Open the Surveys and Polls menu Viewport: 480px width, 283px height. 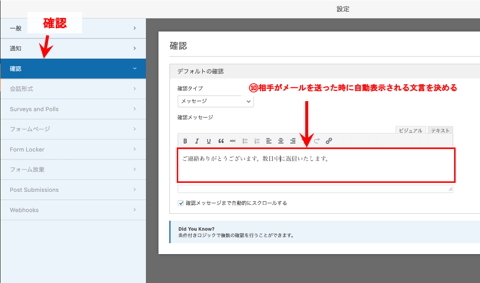(73, 109)
